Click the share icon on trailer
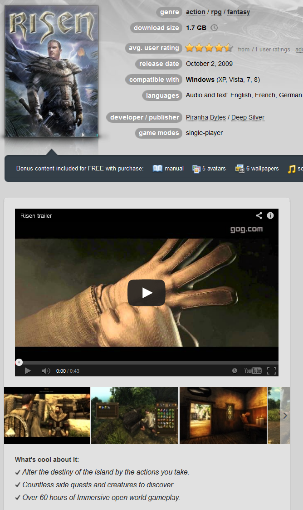 [x=259, y=215]
